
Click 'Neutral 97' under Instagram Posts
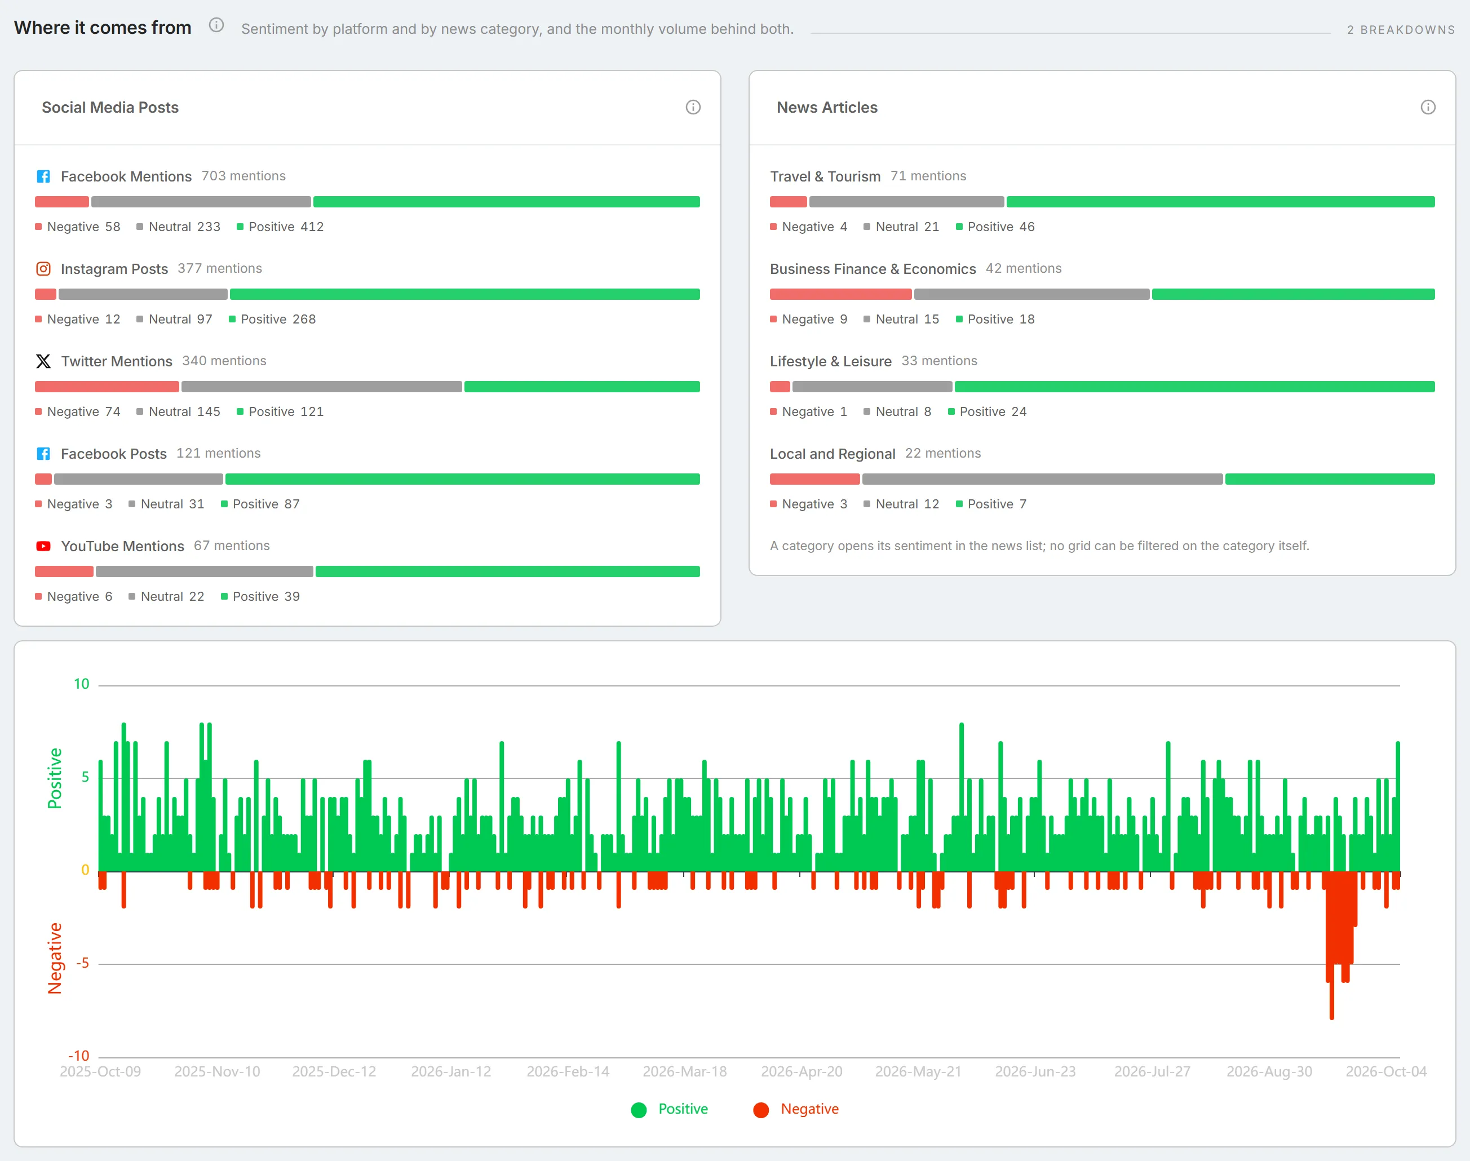[x=175, y=320]
